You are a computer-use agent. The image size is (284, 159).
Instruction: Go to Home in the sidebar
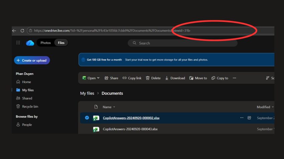coord(23,82)
